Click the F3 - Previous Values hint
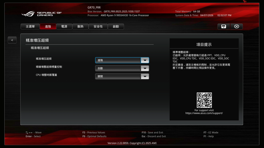Viewport: 264px width, 148px height. coord(94,132)
